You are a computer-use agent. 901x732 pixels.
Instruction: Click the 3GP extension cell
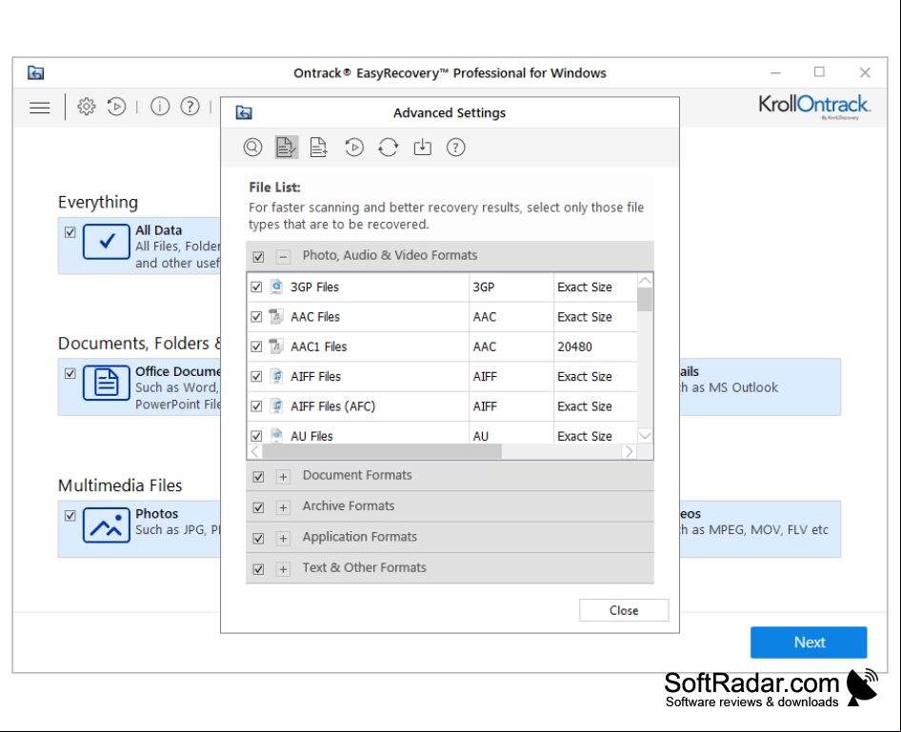pos(483,287)
